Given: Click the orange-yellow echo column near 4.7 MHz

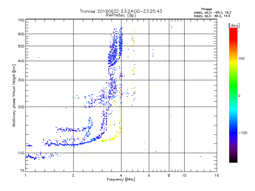Looking at the screenshot, I should 134,65.
